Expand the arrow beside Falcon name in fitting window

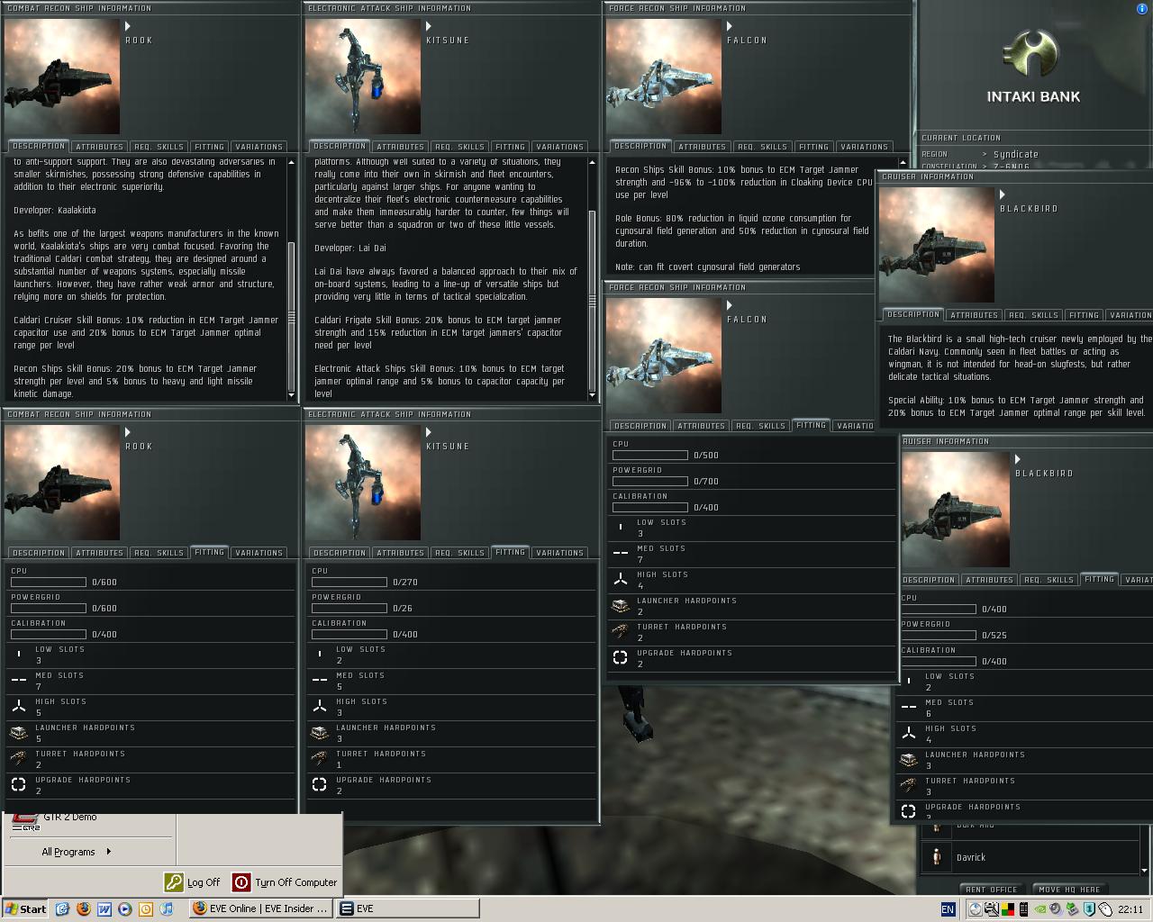730,305
